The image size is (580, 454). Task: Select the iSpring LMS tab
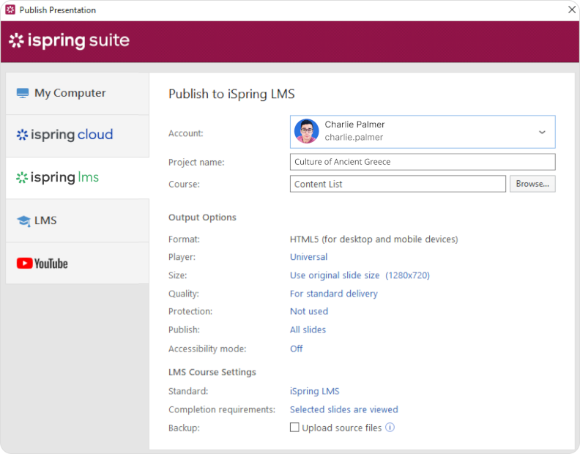coord(78,178)
